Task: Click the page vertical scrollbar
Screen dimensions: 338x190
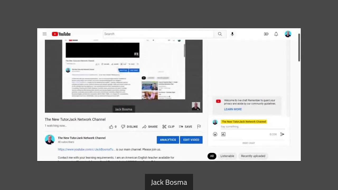Action: point(299,47)
